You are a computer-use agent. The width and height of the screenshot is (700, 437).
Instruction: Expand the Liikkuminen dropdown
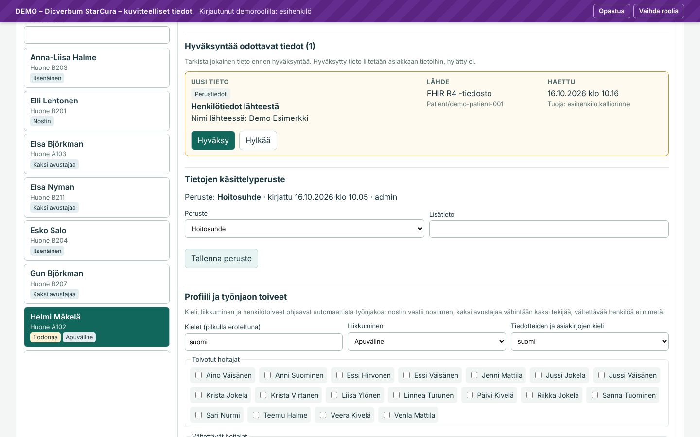pos(427,341)
